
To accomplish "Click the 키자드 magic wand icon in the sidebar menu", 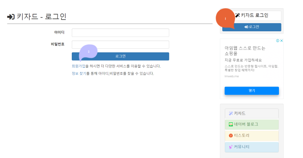I will (231, 114).
